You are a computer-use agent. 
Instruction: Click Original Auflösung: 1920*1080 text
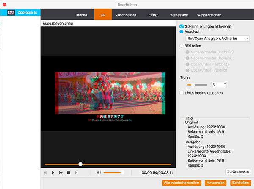pos(207,127)
